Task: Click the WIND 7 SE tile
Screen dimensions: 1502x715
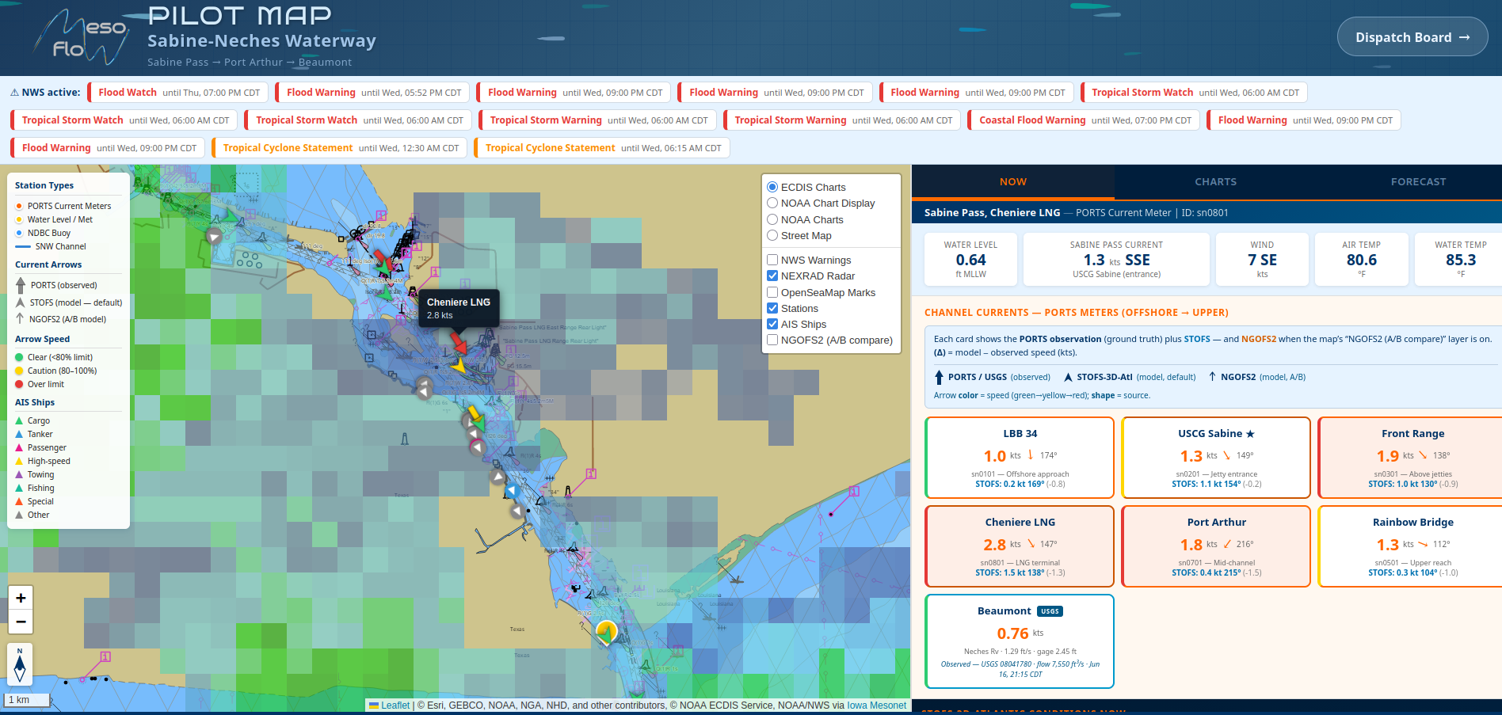Action: point(1262,260)
